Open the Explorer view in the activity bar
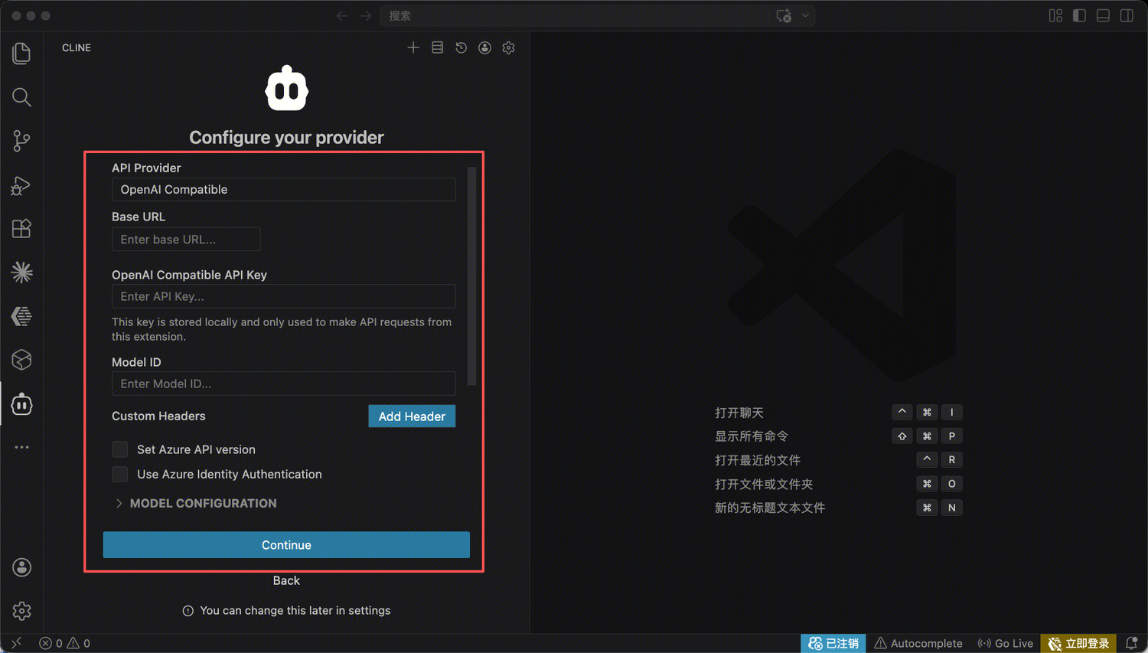 21,53
